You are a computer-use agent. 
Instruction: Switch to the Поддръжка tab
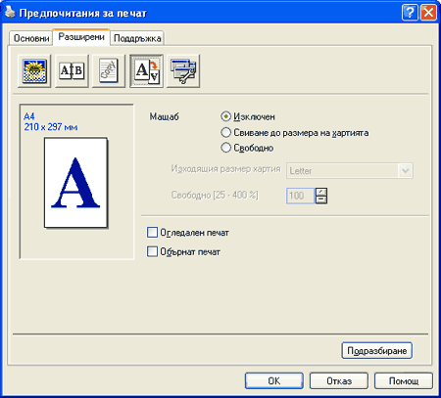point(137,38)
